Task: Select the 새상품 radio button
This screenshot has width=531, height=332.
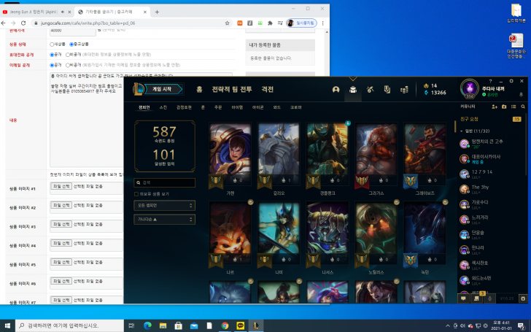Action: coord(53,44)
